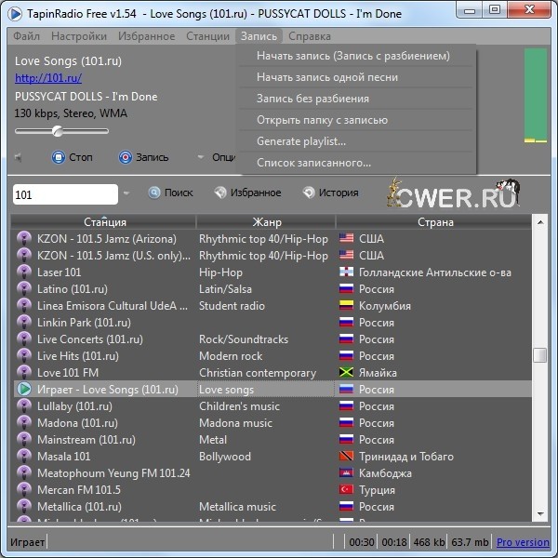
Task: Click the Pro version link
Action: pyautogui.click(x=522, y=542)
